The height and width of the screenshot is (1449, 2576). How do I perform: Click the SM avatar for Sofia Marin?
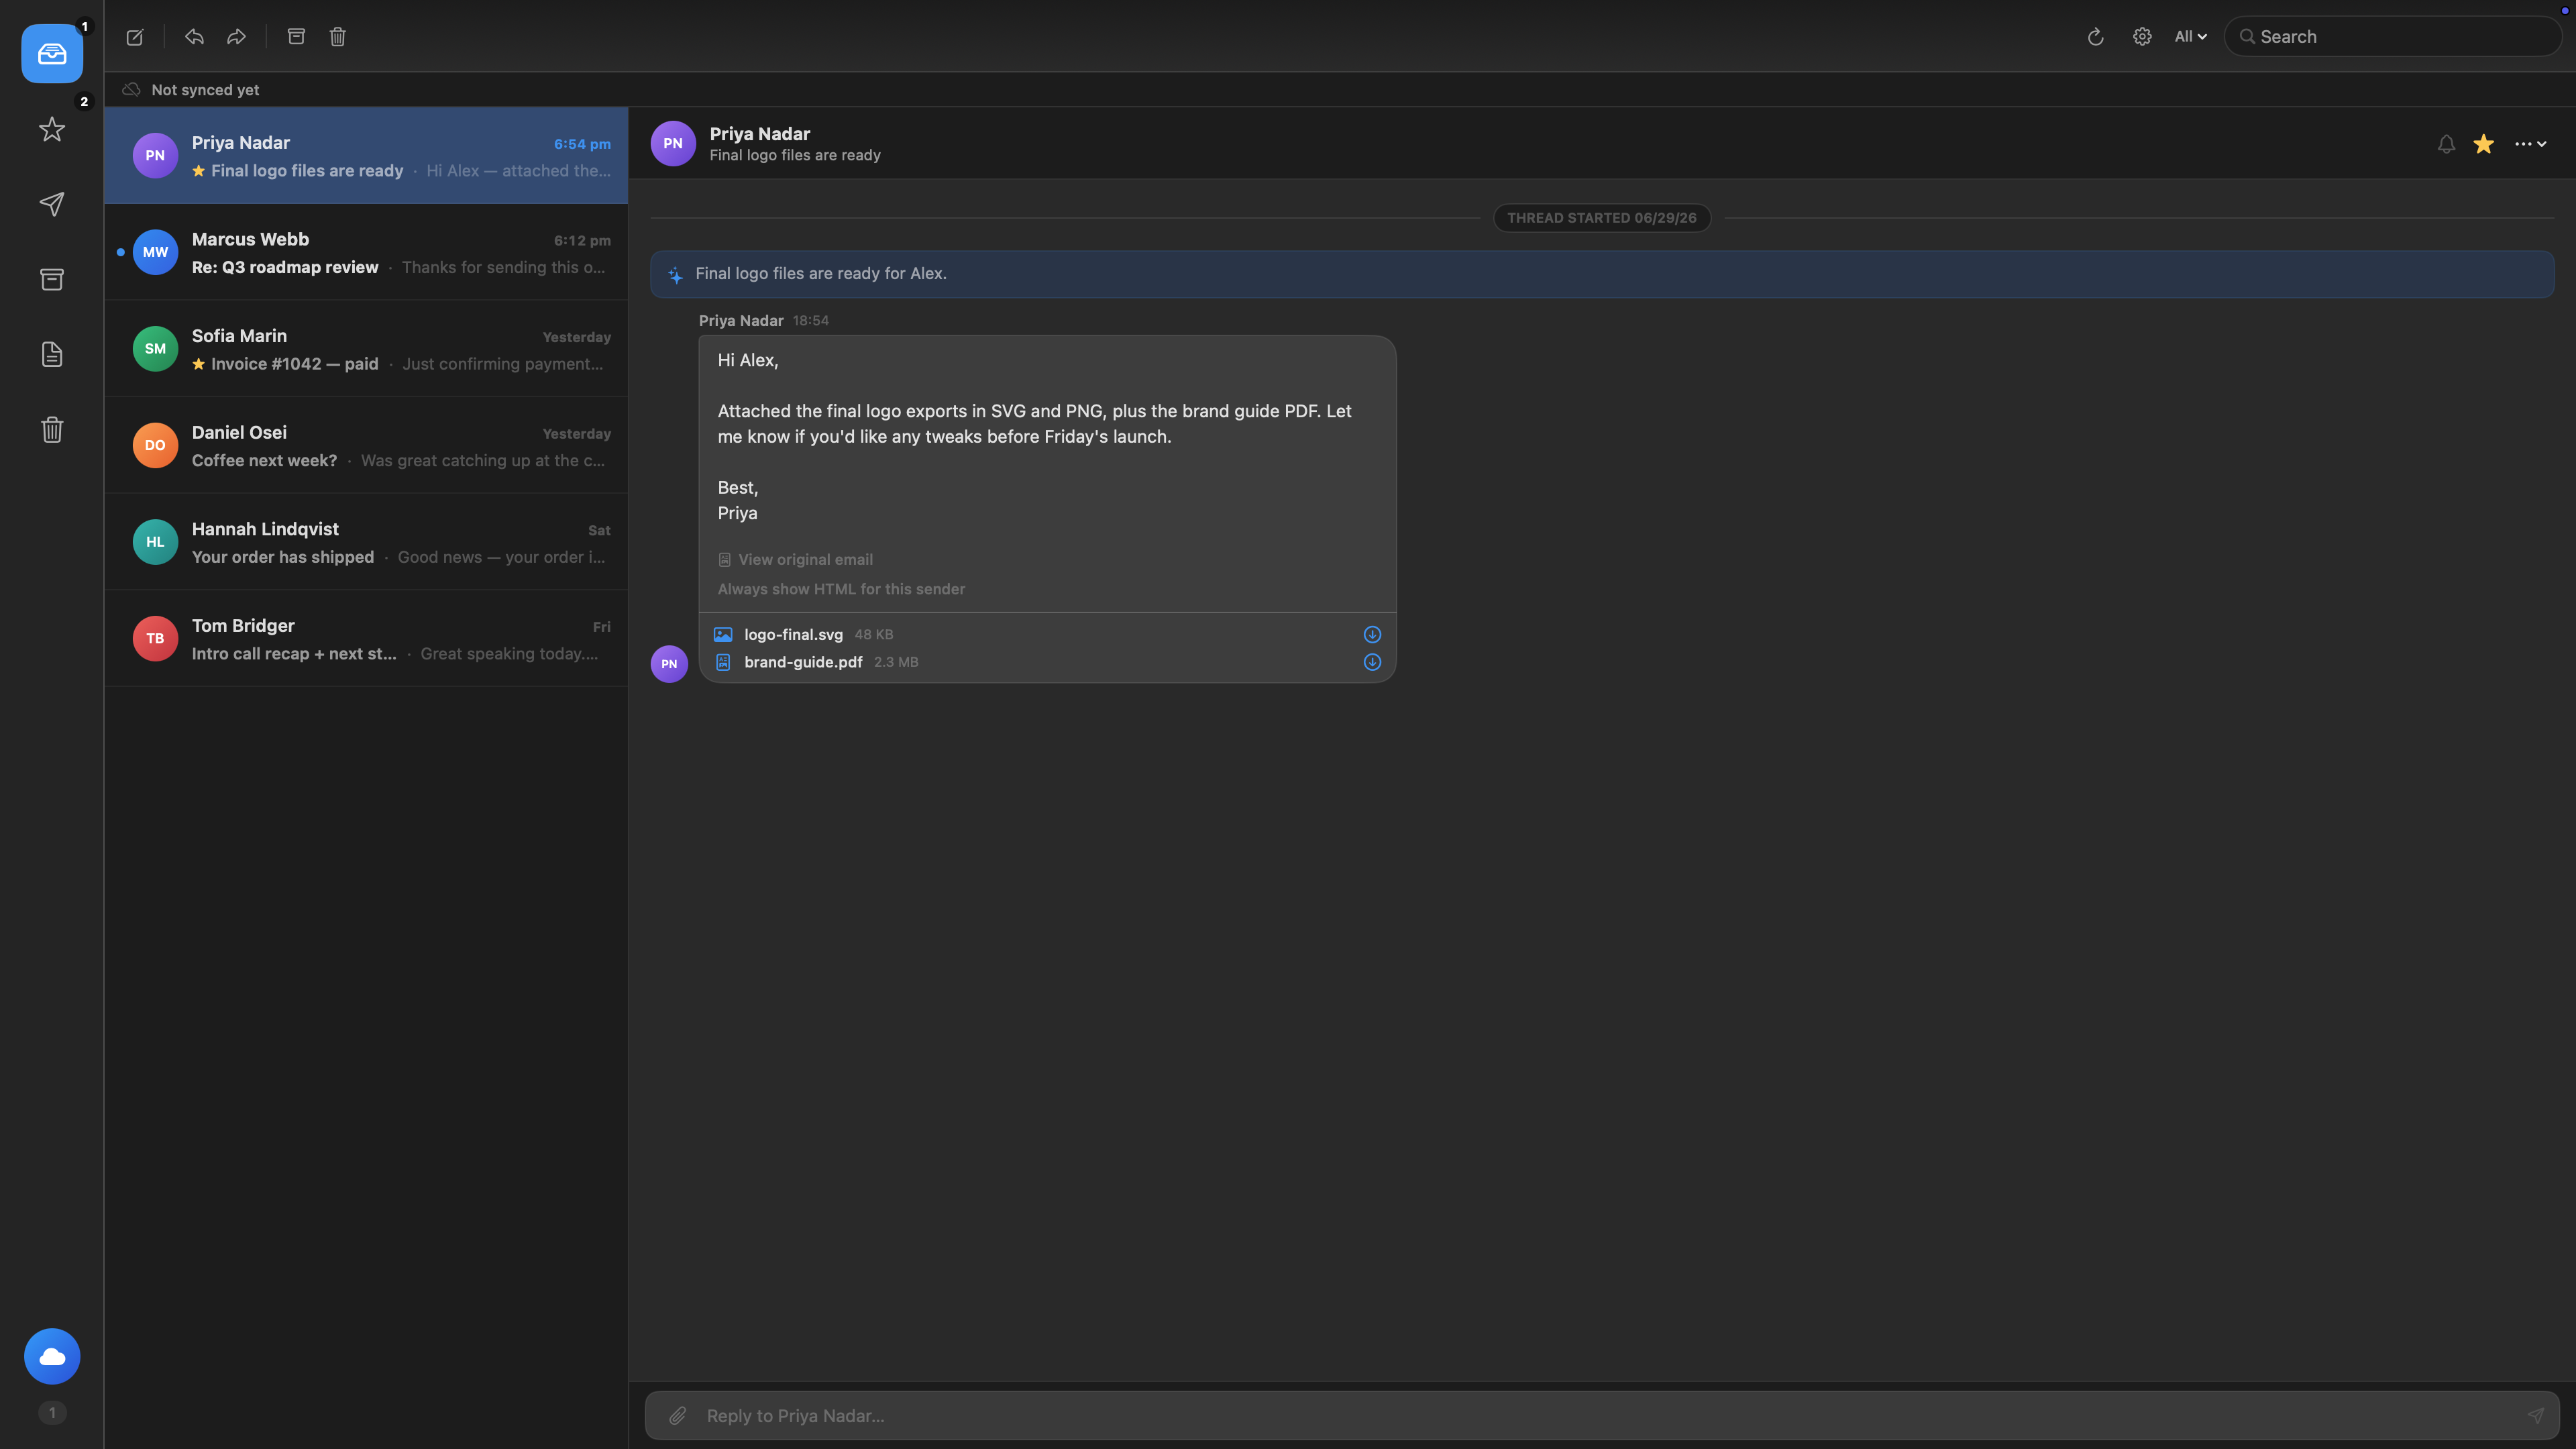point(155,349)
